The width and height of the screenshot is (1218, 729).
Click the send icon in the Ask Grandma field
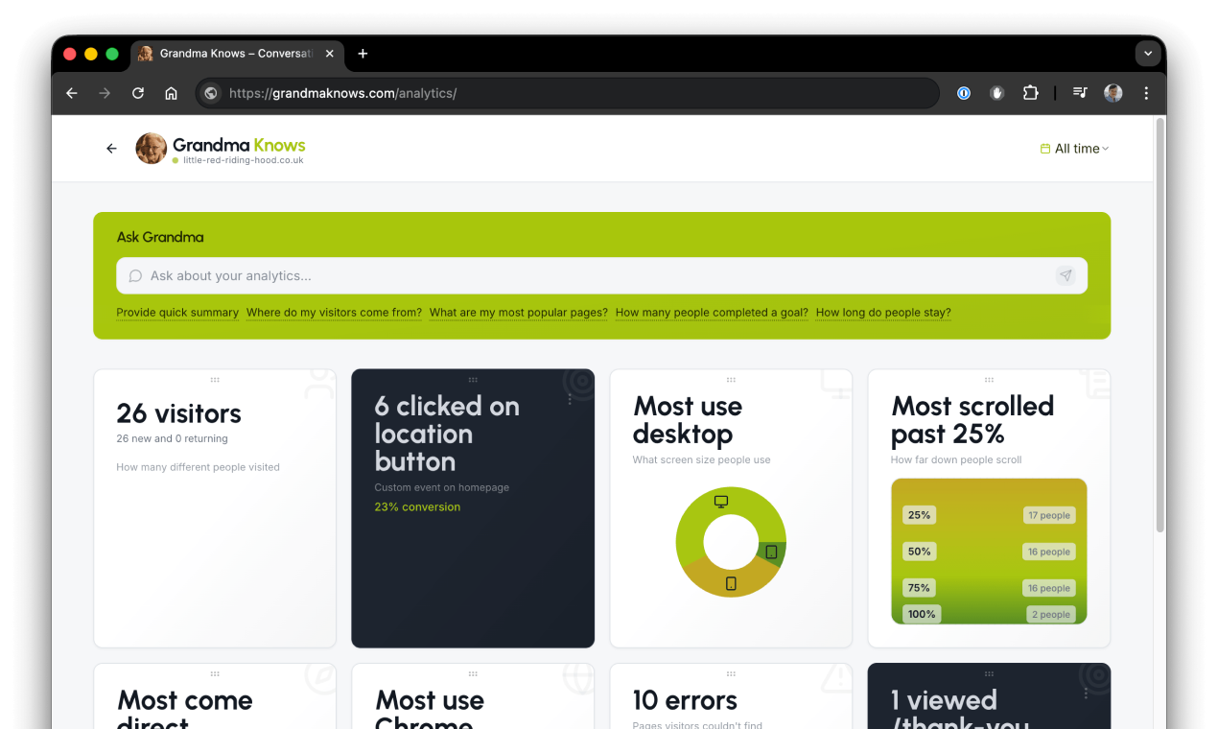pyautogui.click(x=1066, y=275)
